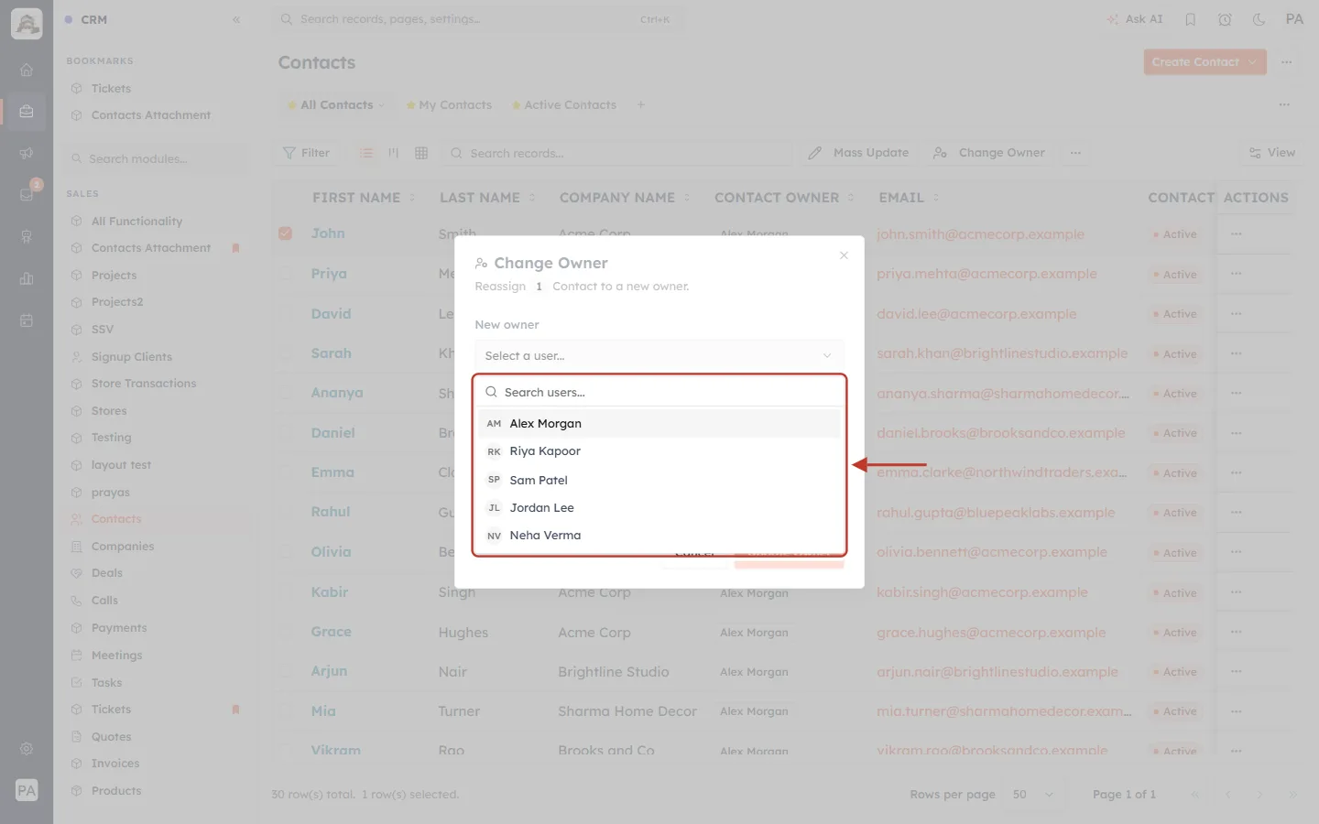Select Alex Morgan as new owner
The height and width of the screenshot is (824, 1319).
[x=659, y=423]
